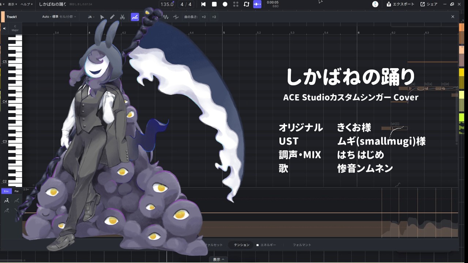
Task: Select the テンション parameter tab
Action: click(242, 245)
